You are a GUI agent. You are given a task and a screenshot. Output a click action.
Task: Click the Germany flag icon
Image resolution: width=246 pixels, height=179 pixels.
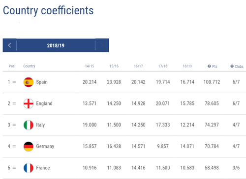click(x=29, y=146)
